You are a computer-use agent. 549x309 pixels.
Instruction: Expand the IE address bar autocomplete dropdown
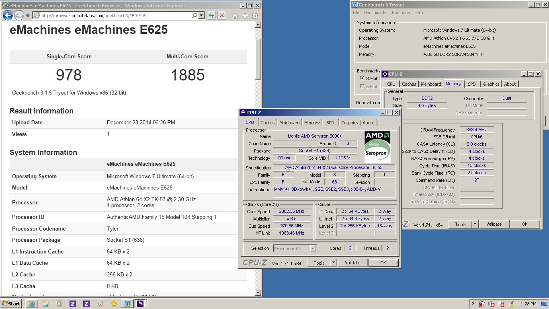coord(201,16)
